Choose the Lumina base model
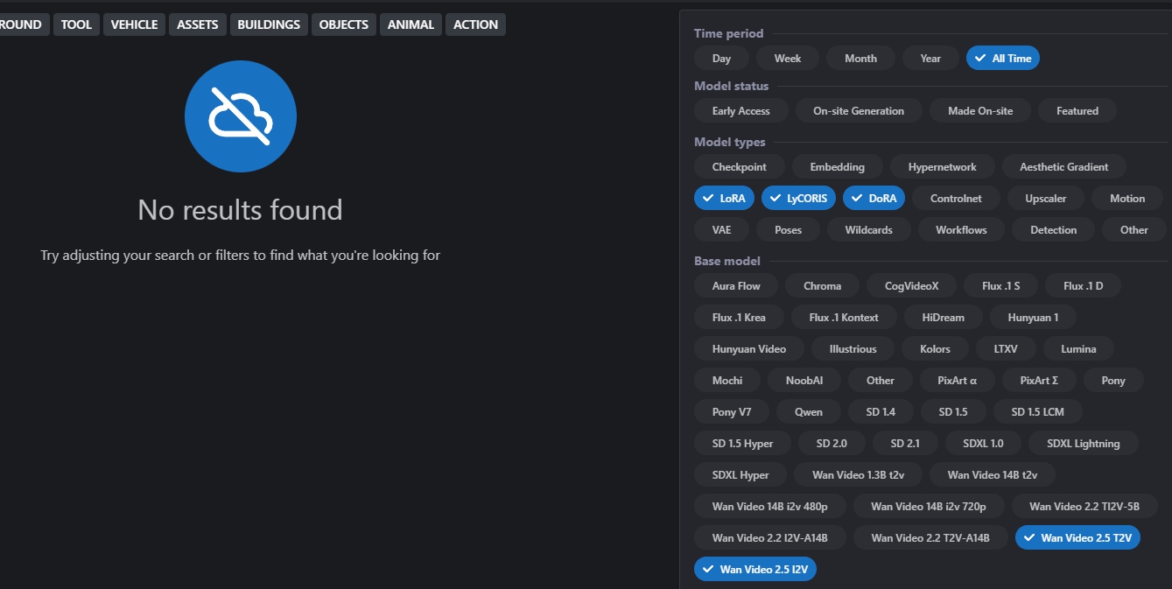This screenshot has height=589, width=1172. point(1078,349)
